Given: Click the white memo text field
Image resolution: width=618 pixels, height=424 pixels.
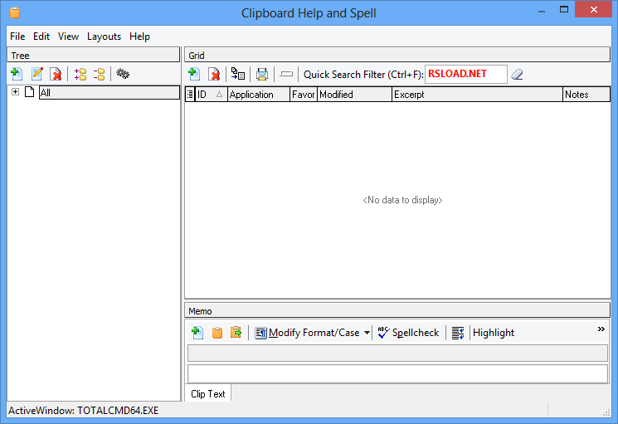Looking at the screenshot, I should tap(397, 373).
